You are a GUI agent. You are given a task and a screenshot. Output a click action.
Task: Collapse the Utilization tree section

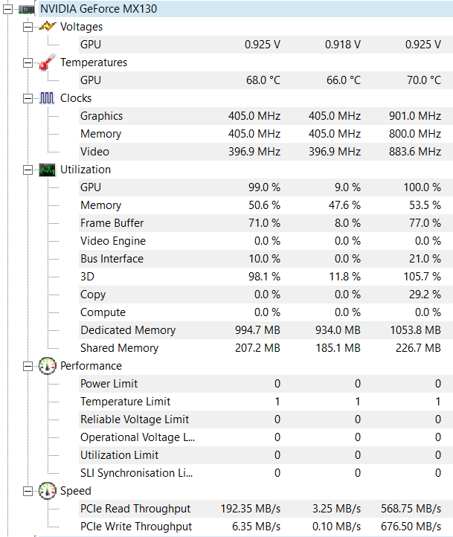[27, 170]
